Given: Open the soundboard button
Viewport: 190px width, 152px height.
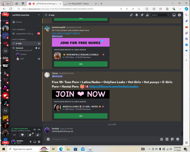Looking at the screenshot, I should (38, 135).
